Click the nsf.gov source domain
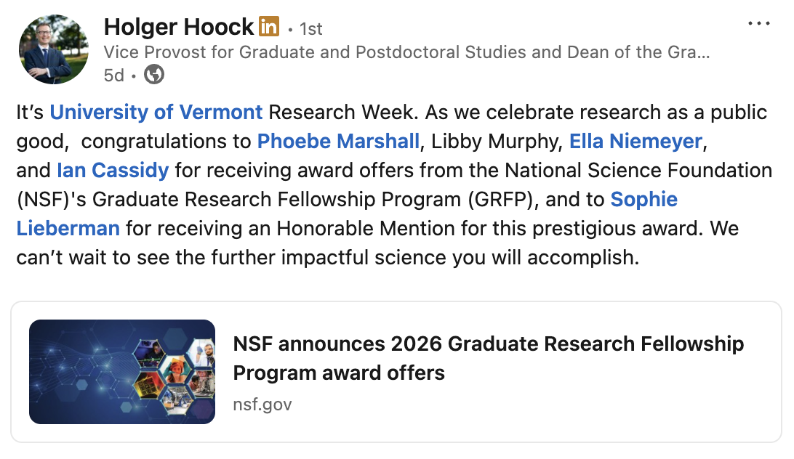Image resolution: width=794 pixels, height=459 pixels. (262, 404)
